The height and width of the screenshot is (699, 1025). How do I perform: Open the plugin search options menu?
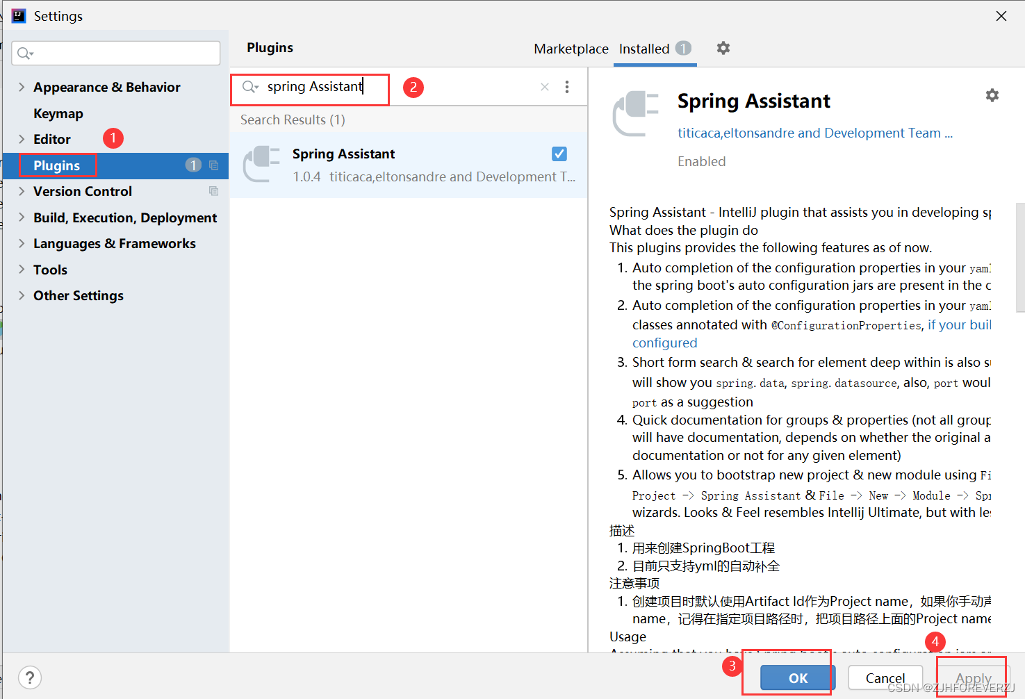pyautogui.click(x=567, y=87)
